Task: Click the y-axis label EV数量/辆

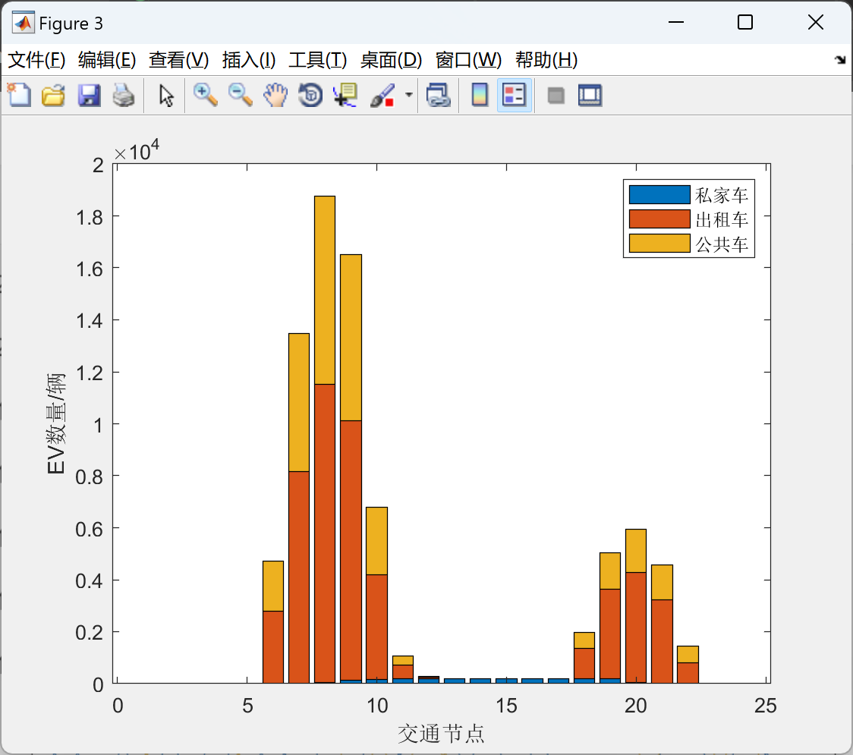Action: click(x=56, y=423)
